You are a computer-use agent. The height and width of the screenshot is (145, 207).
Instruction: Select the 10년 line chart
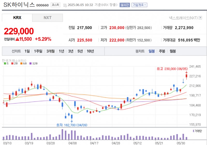[90, 51]
